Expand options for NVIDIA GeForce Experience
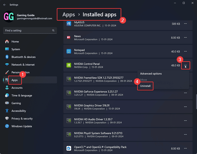 click(185, 92)
